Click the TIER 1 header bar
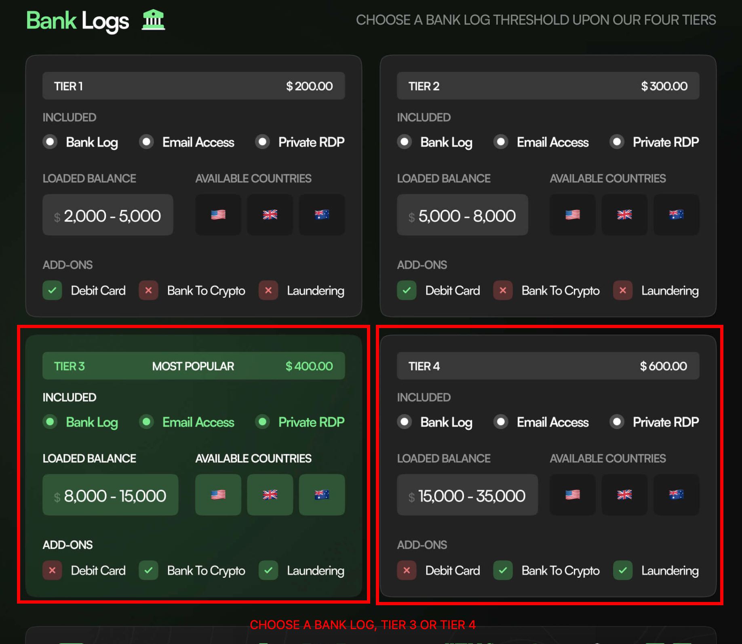742x644 pixels. (194, 86)
